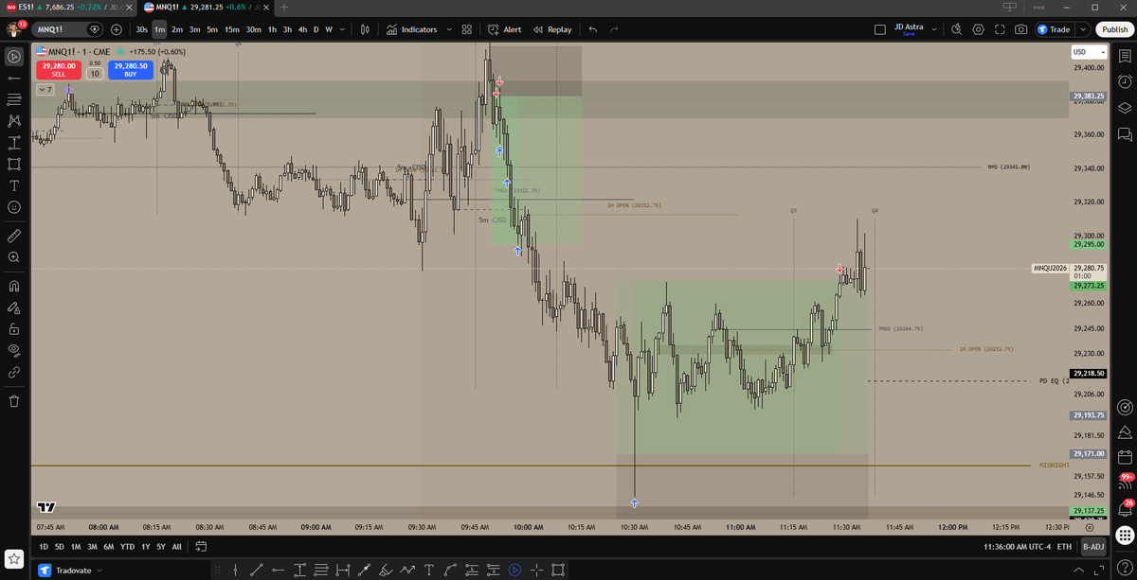Open Go to date calendar icon
Image resolution: width=1137 pixels, height=580 pixels.
(201, 546)
